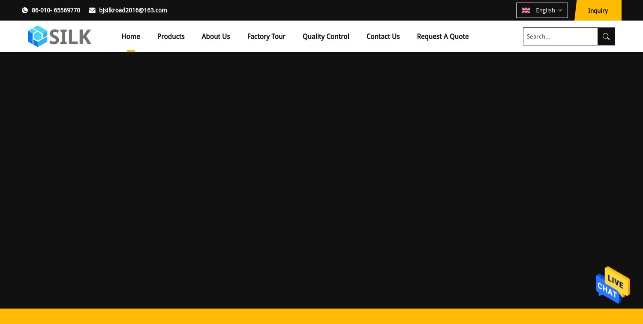Click the 86-010-65569770 phone number
This screenshot has width=643, height=324.
(x=56, y=10)
